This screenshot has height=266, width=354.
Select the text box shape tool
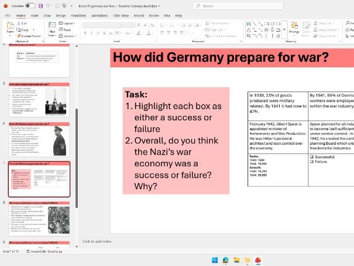tap(249, 24)
